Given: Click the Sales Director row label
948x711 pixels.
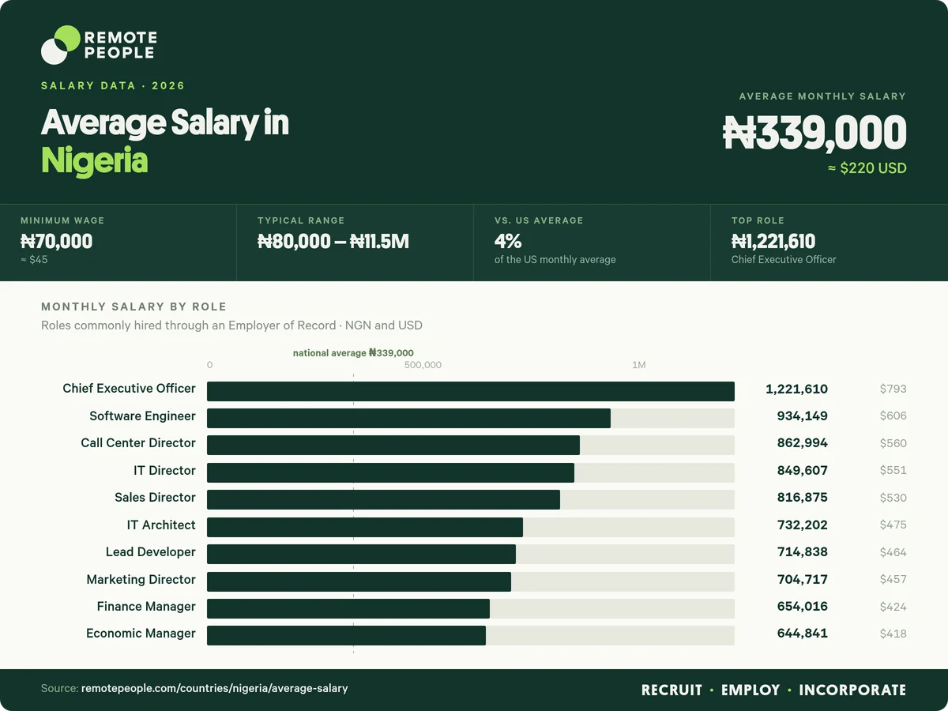Looking at the screenshot, I should point(155,497).
